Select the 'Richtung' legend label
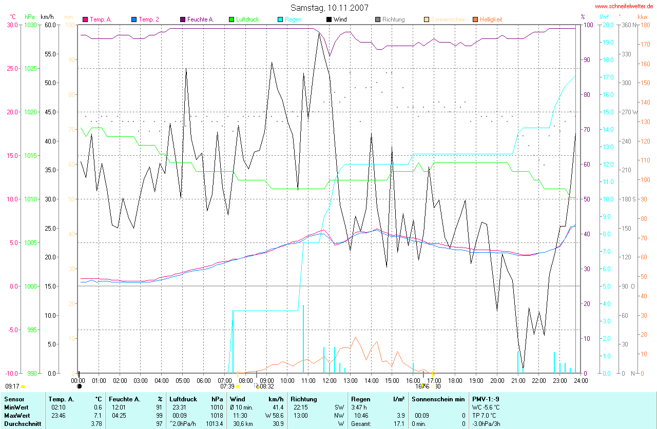 click(394, 19)
